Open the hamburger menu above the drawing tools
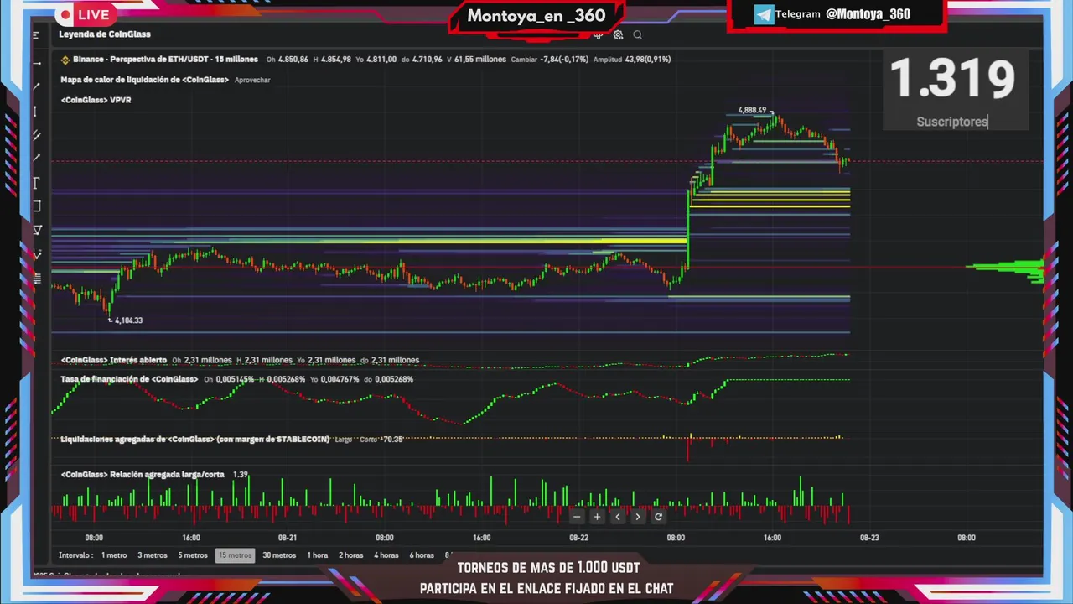Screen dimensions: 1073x604 pyautogui.click(x=36, y=35)
